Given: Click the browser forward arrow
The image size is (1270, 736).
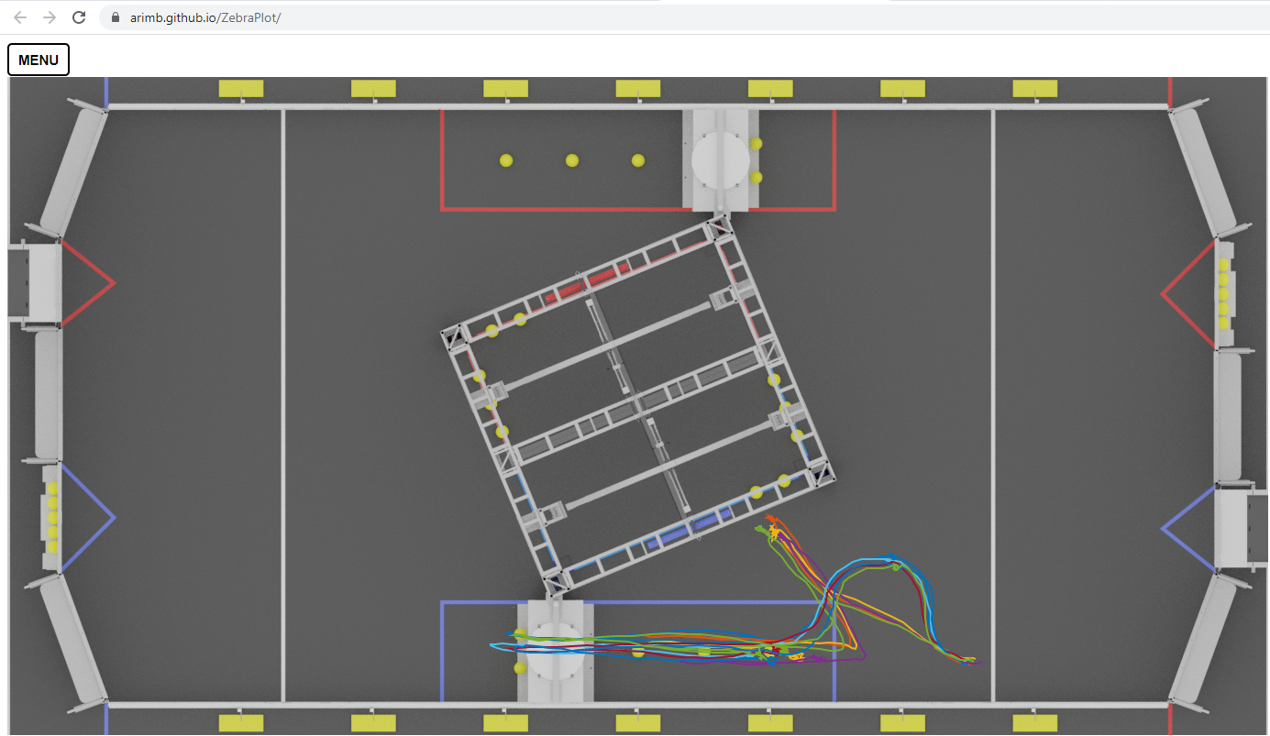Looking at the screenshot, I should (50, 17).
